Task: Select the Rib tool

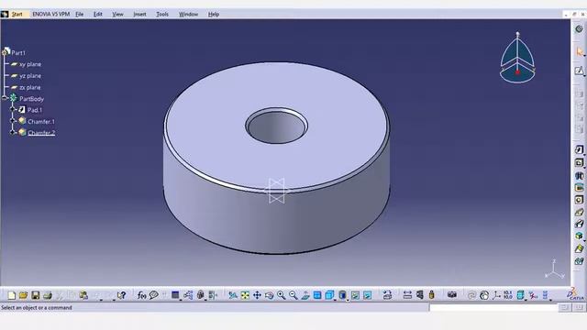Action: point(579,212)
